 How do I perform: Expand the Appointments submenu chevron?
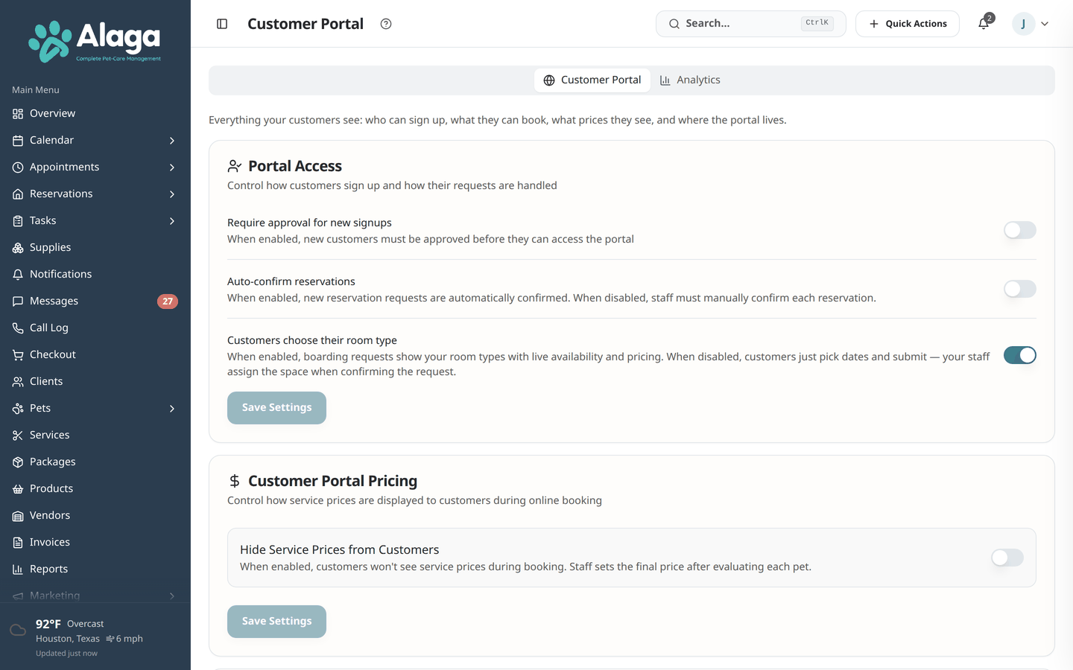172,167
